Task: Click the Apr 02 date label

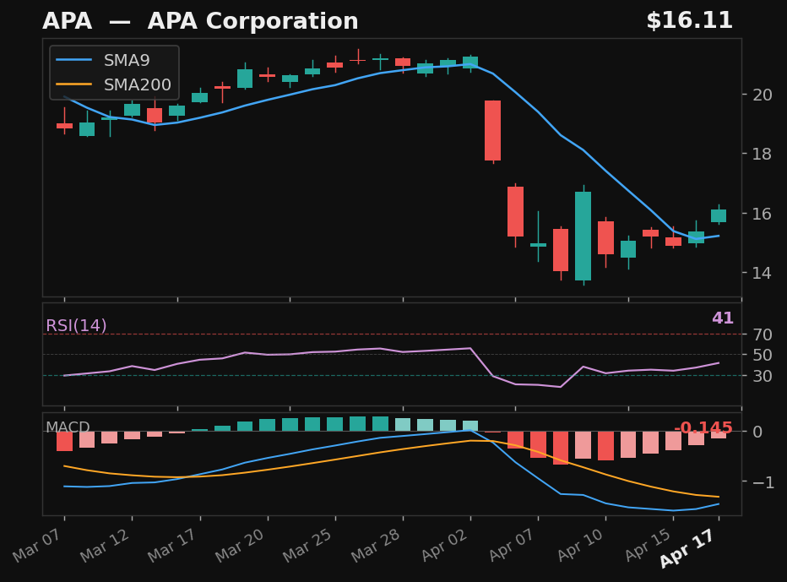Action: (x=445, y=545)
